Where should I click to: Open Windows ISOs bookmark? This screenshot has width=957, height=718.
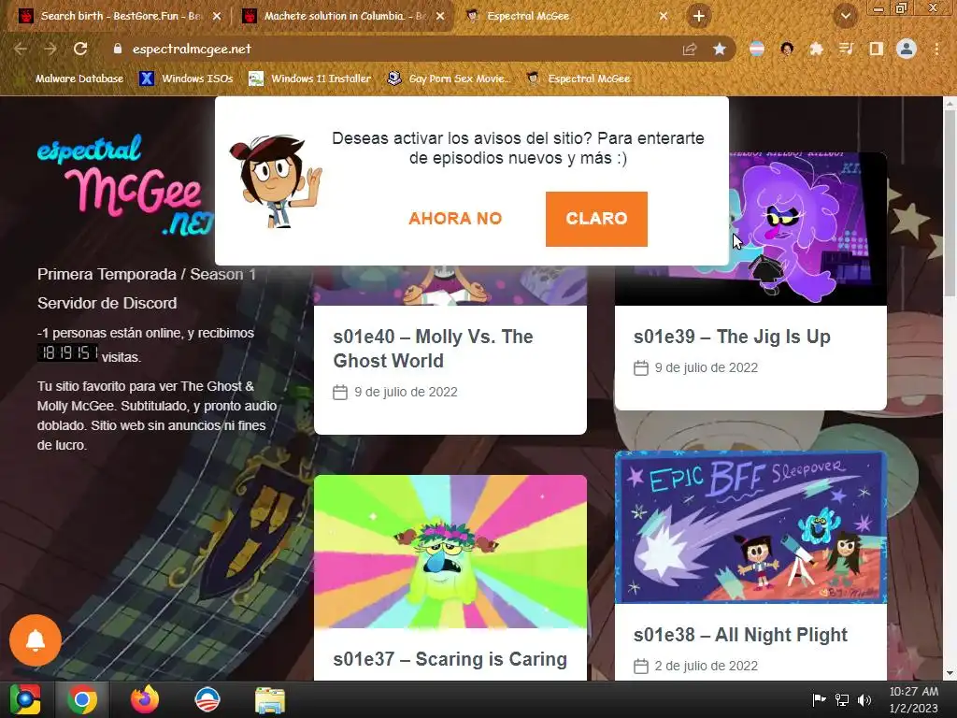(186, 79)
